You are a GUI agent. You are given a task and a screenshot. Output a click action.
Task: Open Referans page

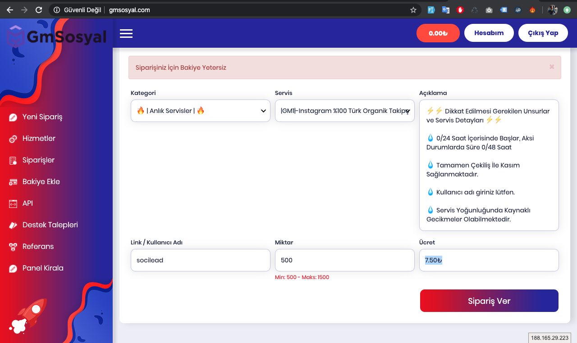coord(38,247)
